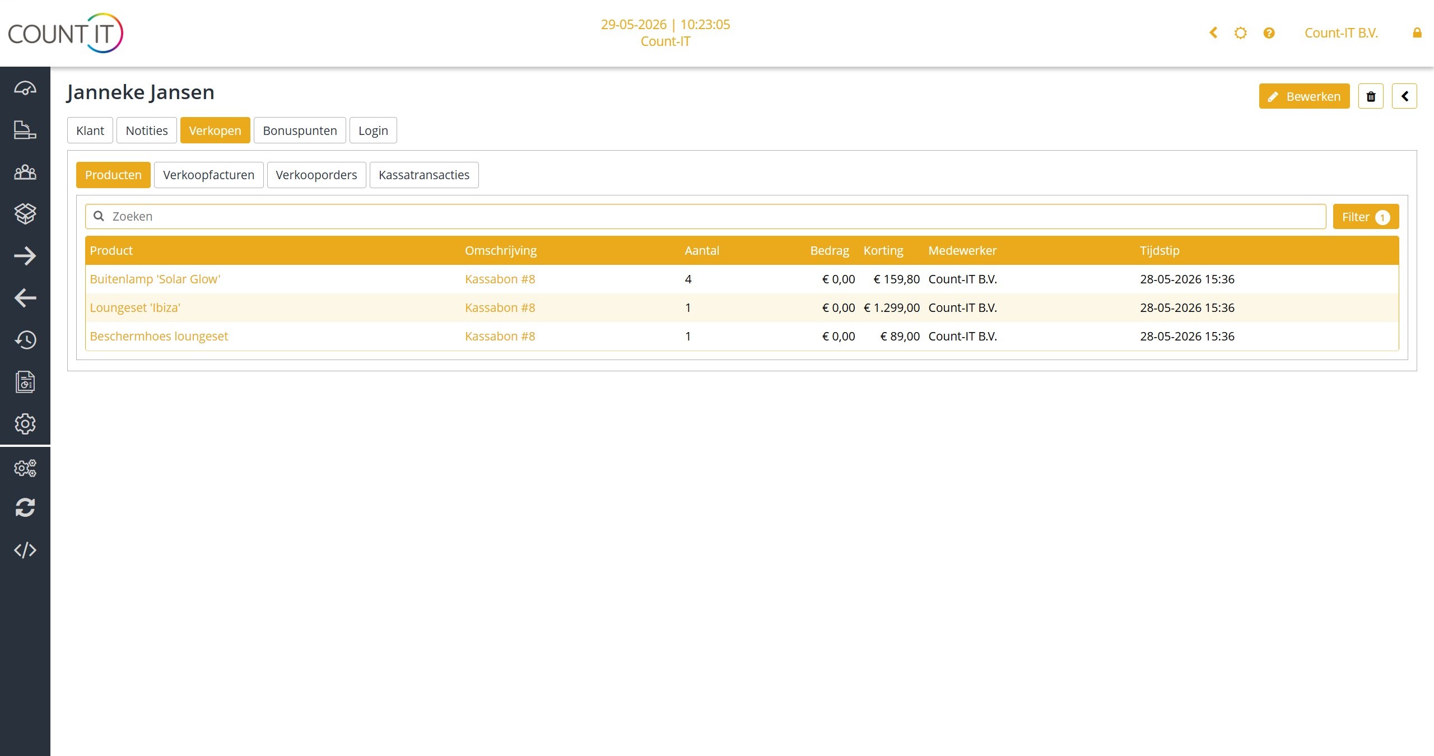Open the Buitenlamp 'Solar Glow' product link
Screen dimensions: 1434x756
coord(155,279)
